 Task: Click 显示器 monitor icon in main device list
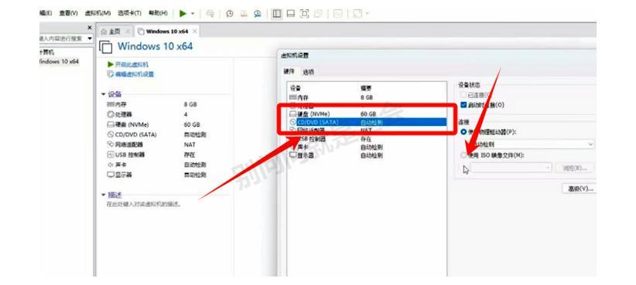coord(111,175)
